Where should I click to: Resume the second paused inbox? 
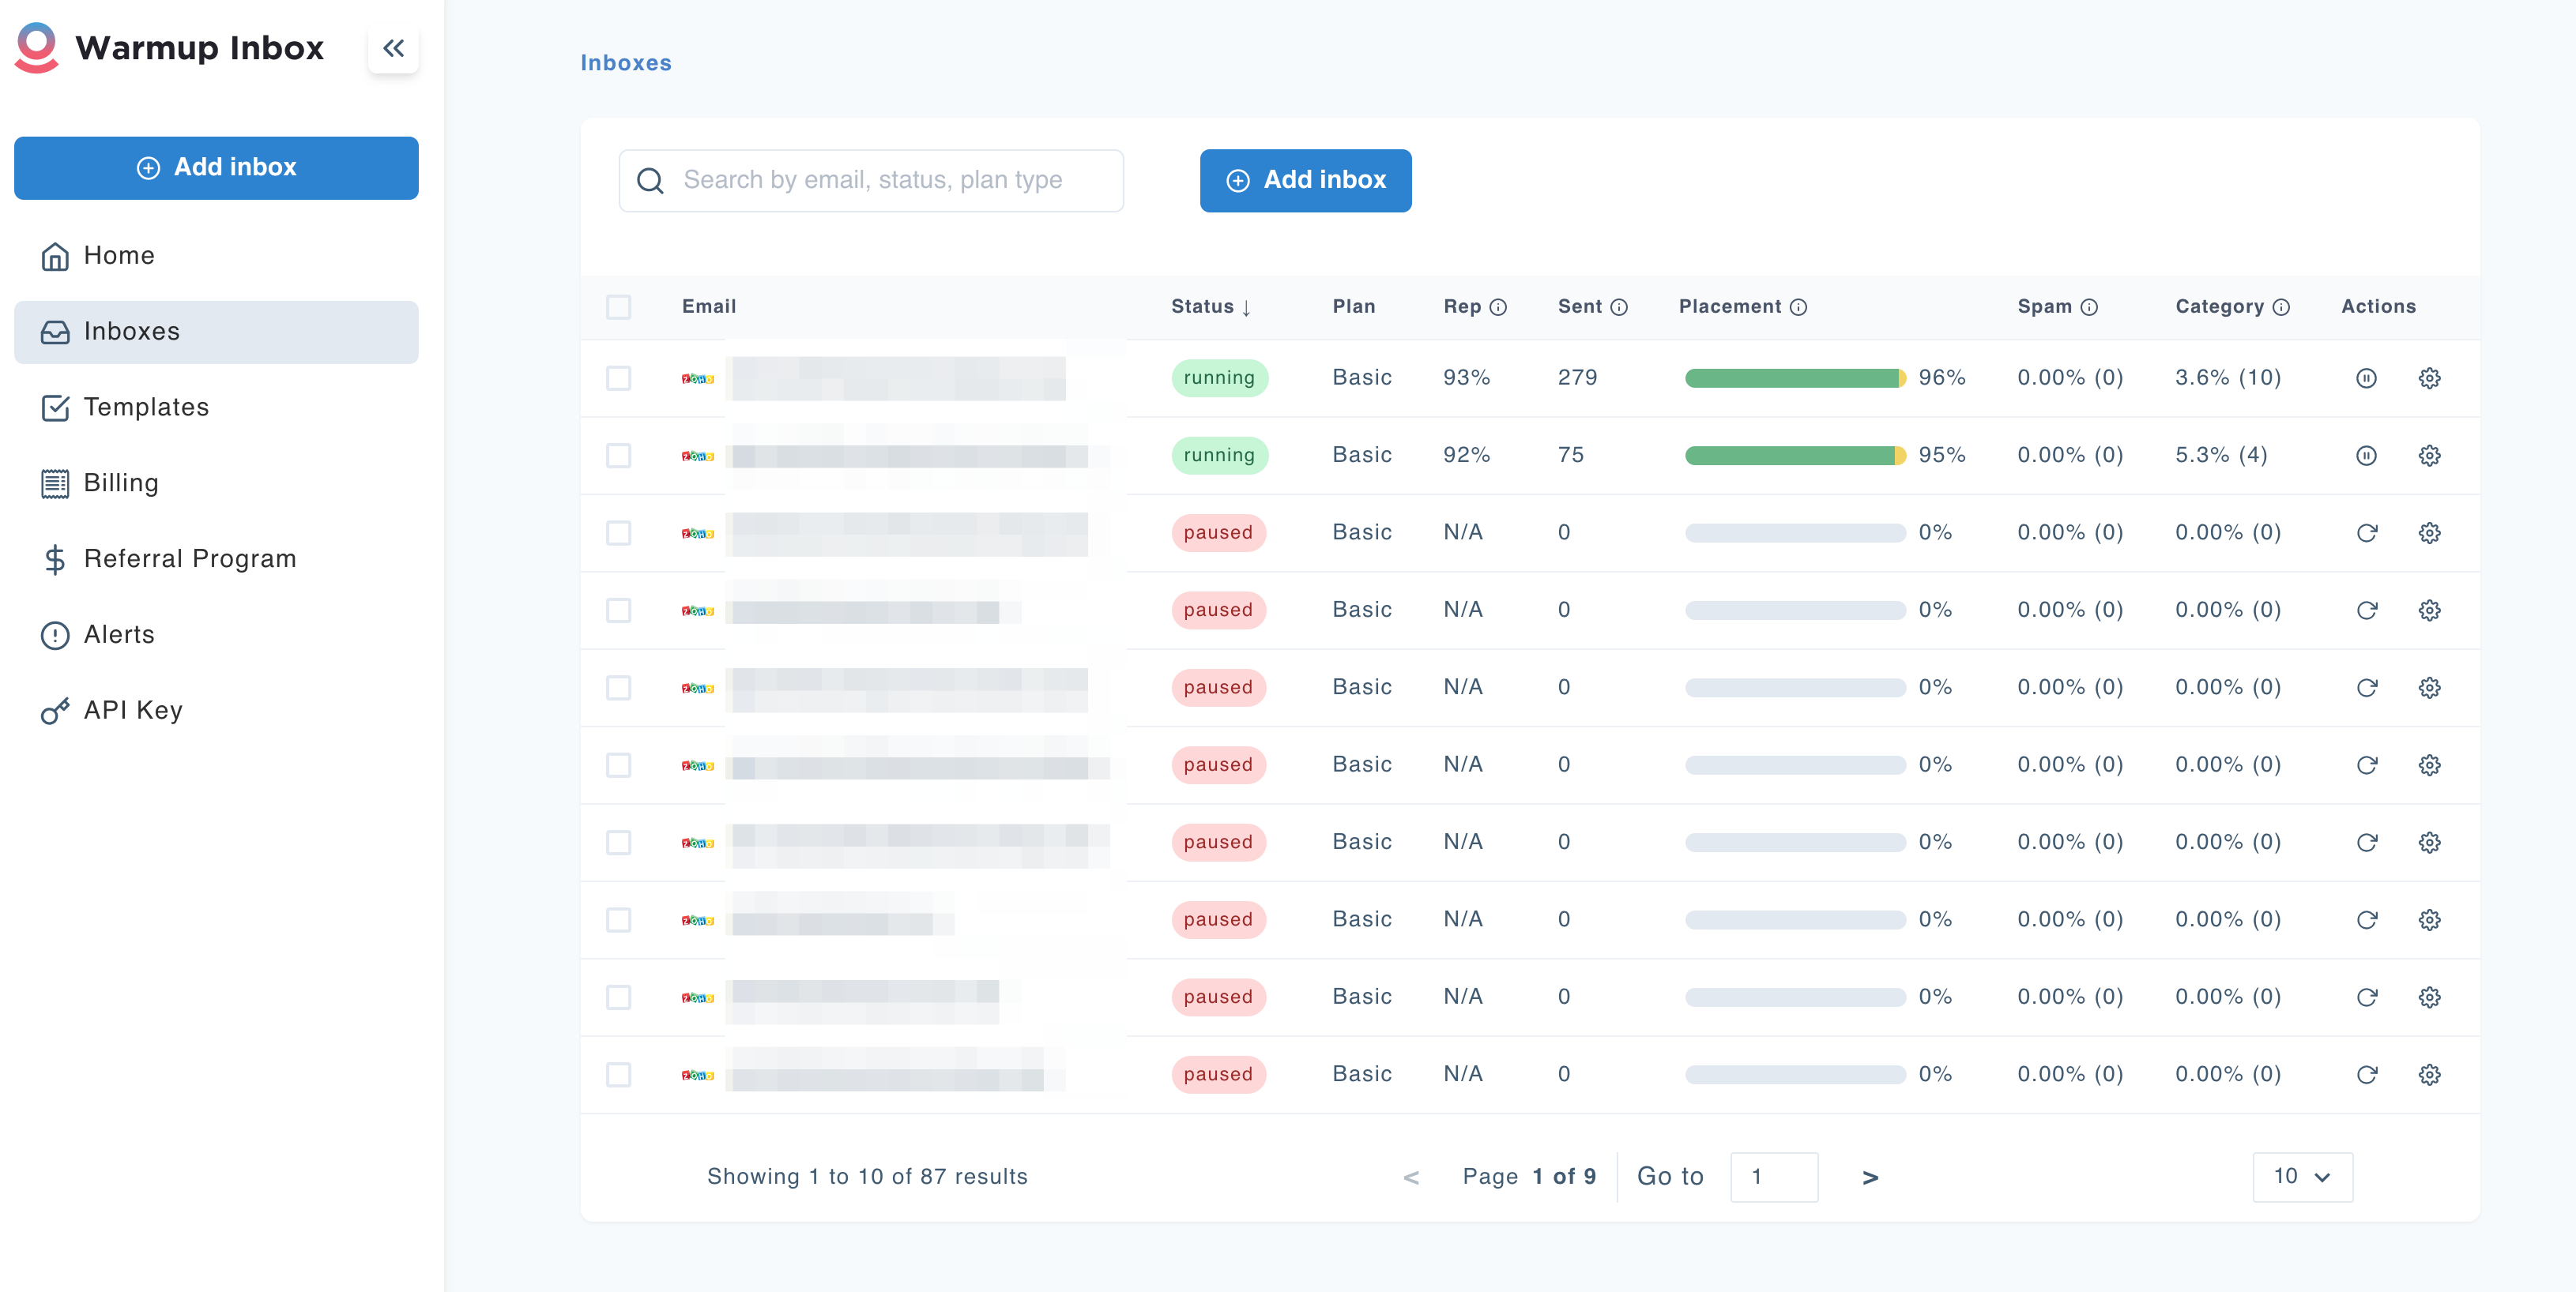point(2366,610)
